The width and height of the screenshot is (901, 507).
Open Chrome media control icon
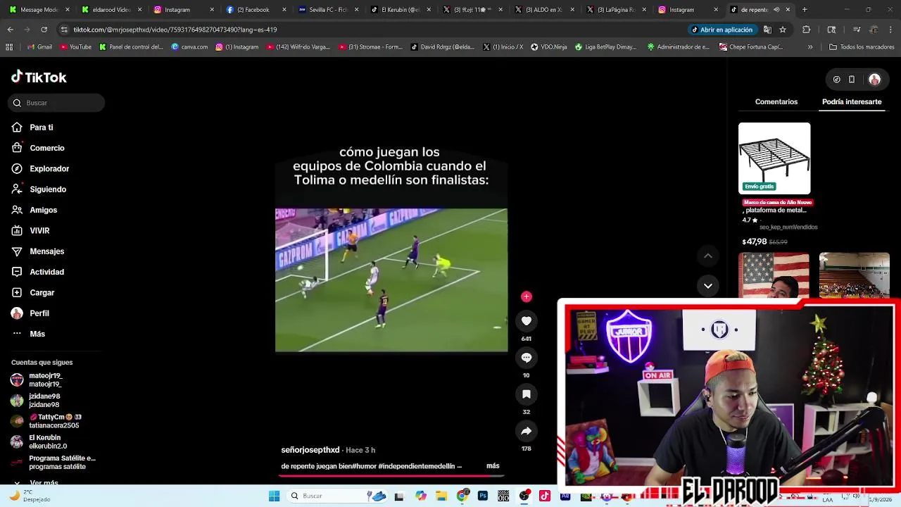pyautogui.click(x=857, y=30)
